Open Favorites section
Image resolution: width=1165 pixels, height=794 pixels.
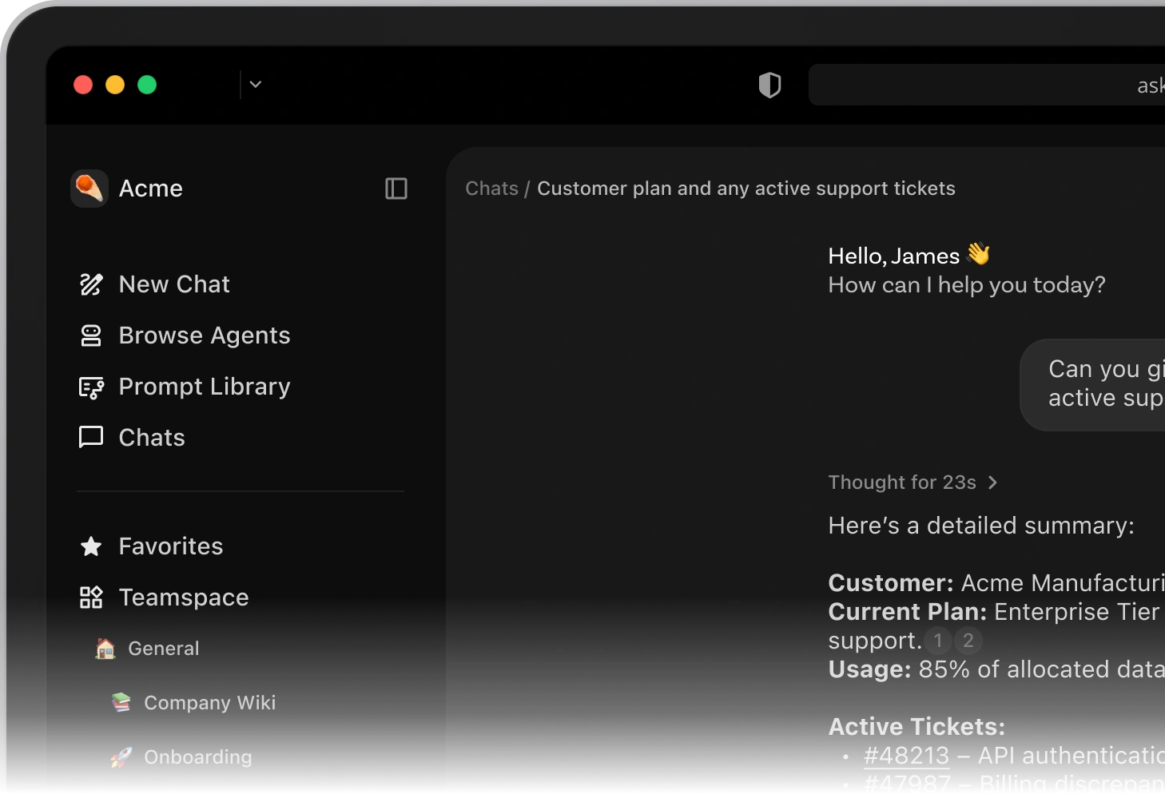click(x=171, y=546)
